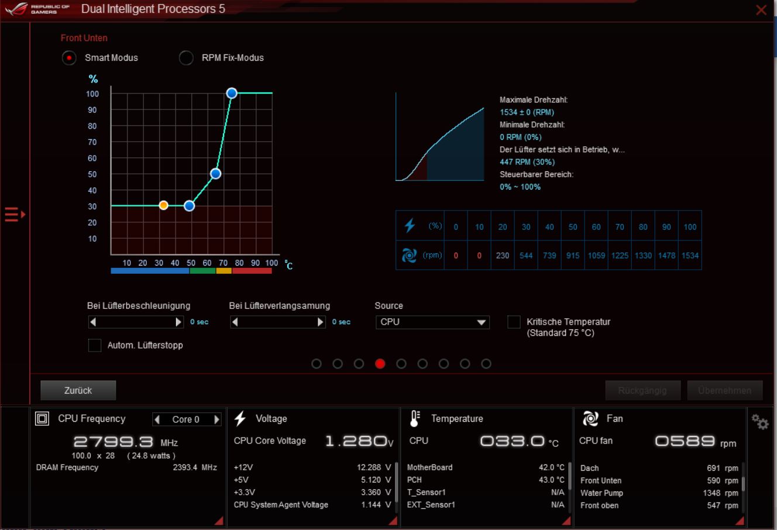This screenshot has height=530, width=777.
Task: Enable Autom. Lüfterstopp checkbox
Action: point(94,345)
